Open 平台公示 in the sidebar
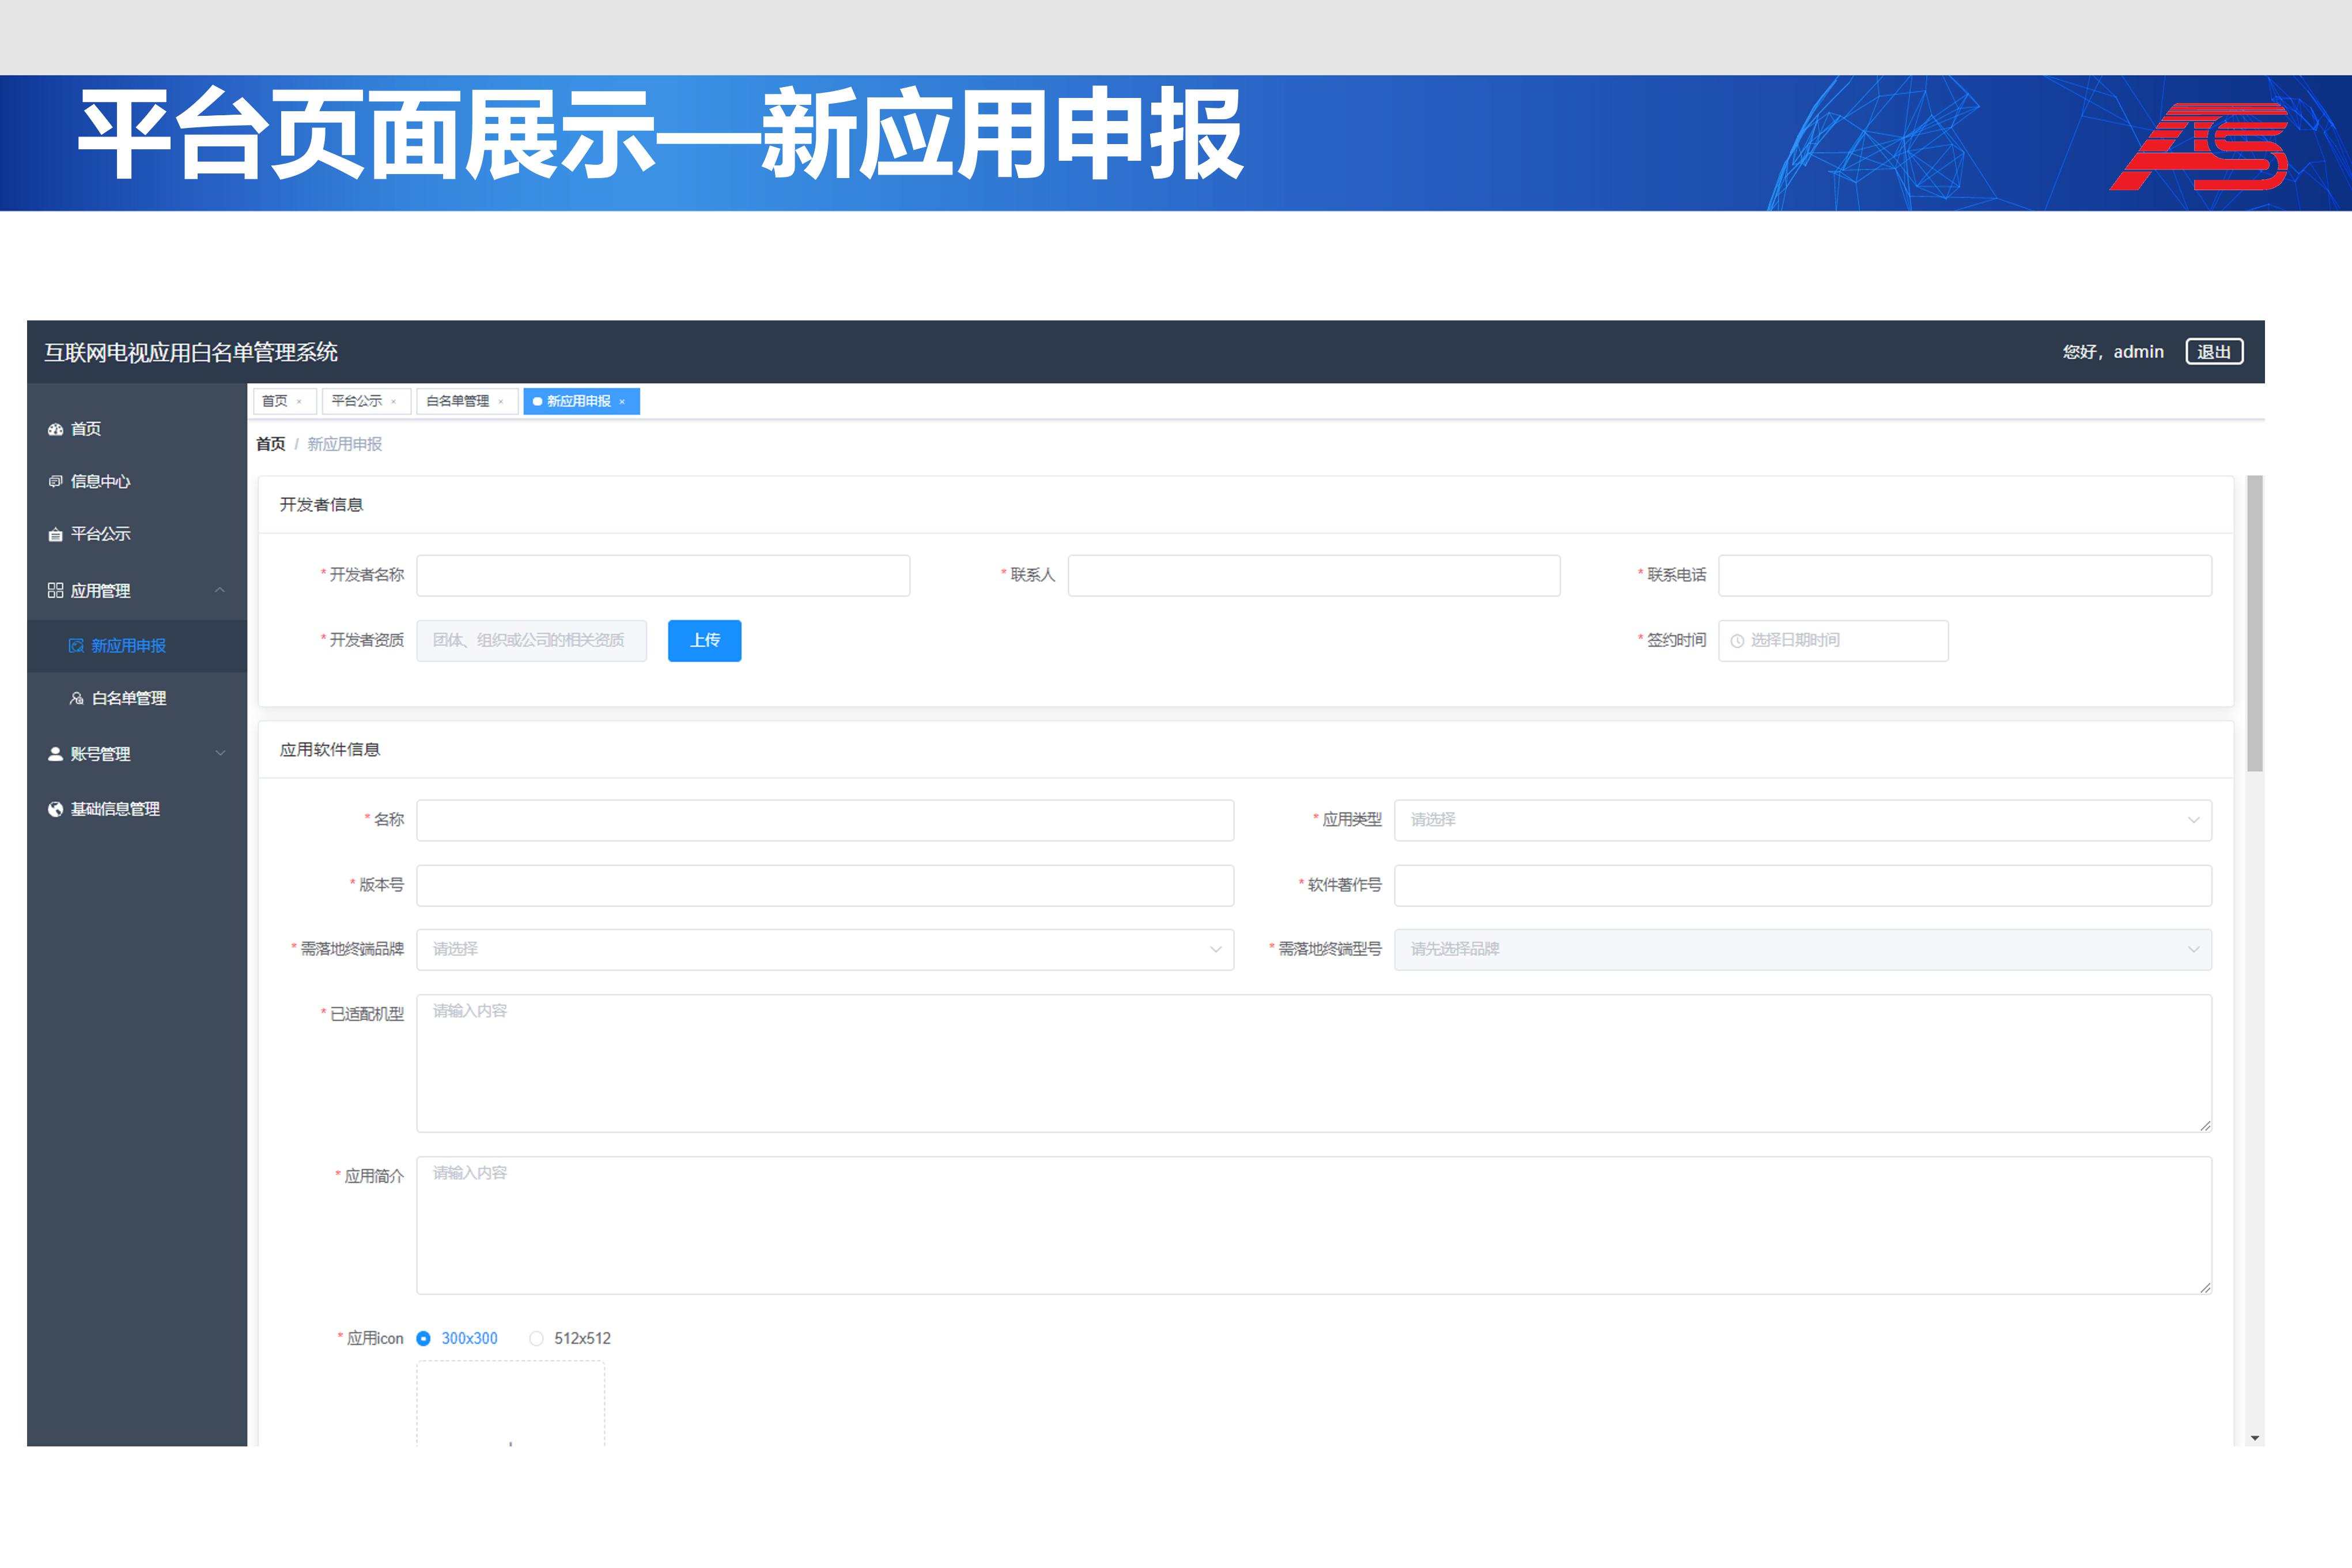 click(x=137, y=534)
